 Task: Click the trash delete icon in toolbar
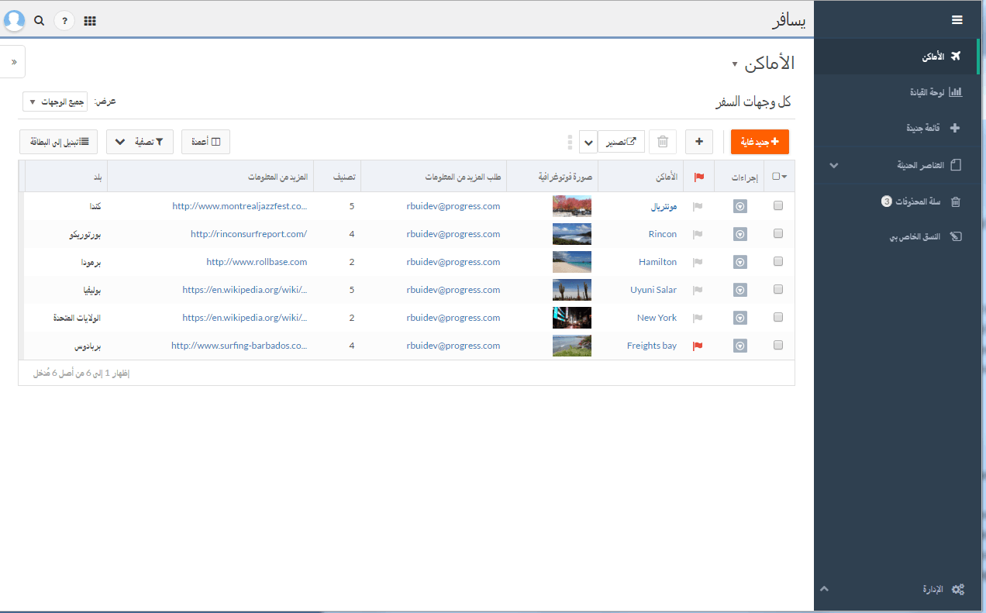point(662,142)
